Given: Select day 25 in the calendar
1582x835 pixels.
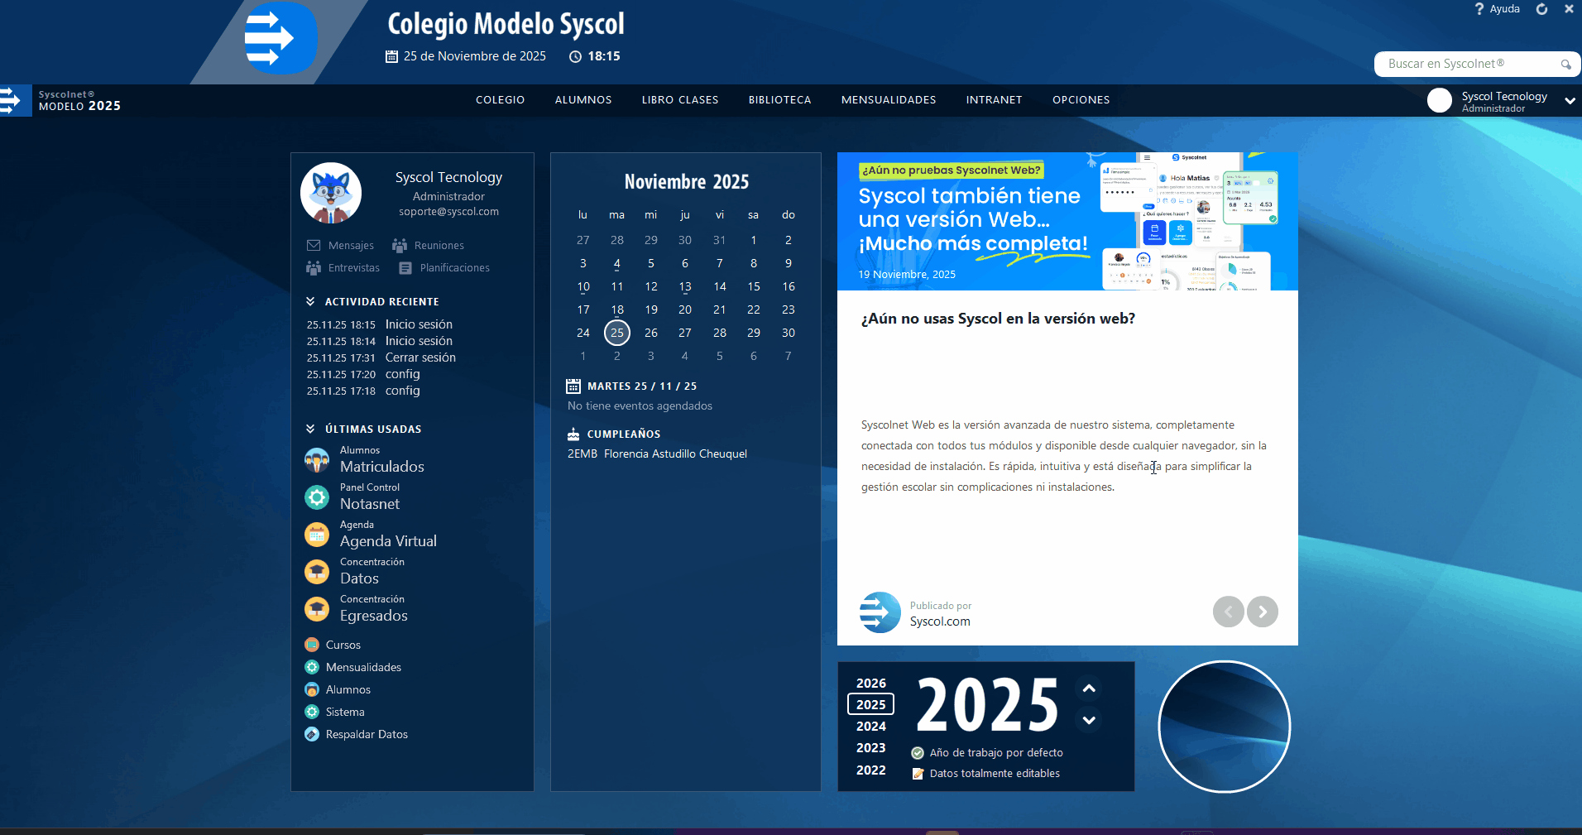Looking at the screenshot, I should 617,333.
